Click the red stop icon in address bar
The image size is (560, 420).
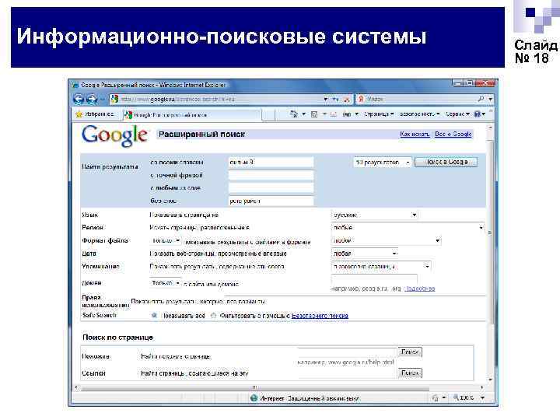346,100
